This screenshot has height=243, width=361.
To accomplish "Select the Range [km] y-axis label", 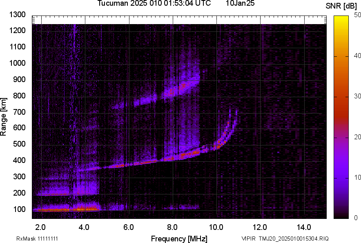I will [4, 117].
